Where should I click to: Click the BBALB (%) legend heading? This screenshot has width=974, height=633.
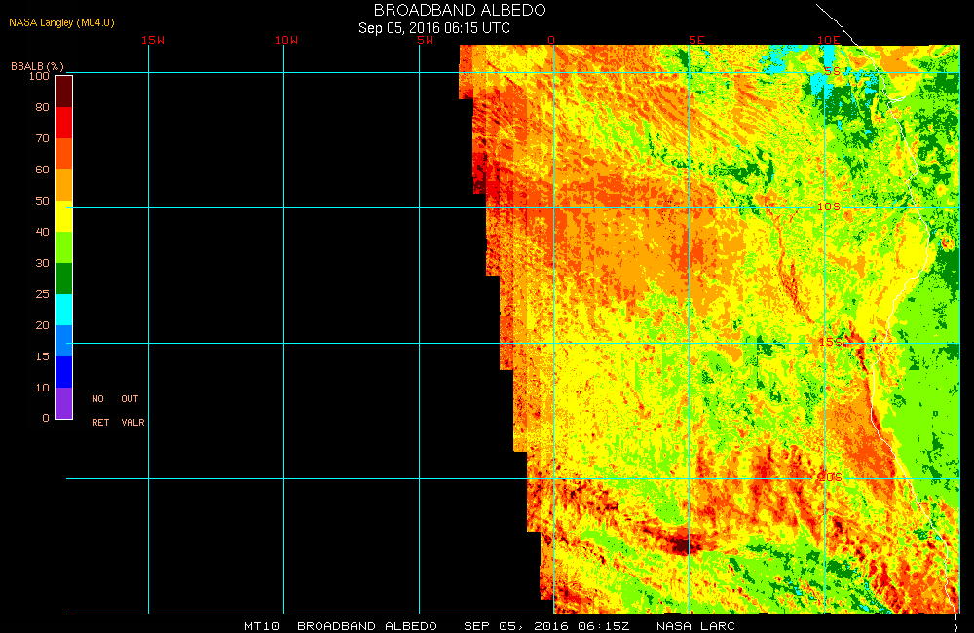37,66
